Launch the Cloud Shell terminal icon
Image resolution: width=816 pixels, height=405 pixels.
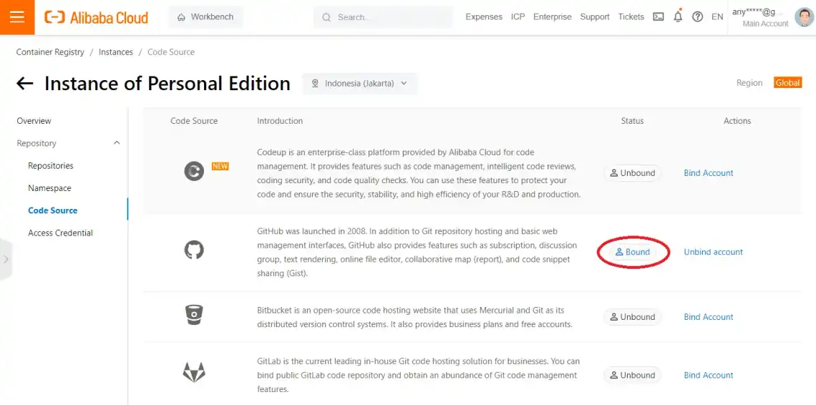659,16
